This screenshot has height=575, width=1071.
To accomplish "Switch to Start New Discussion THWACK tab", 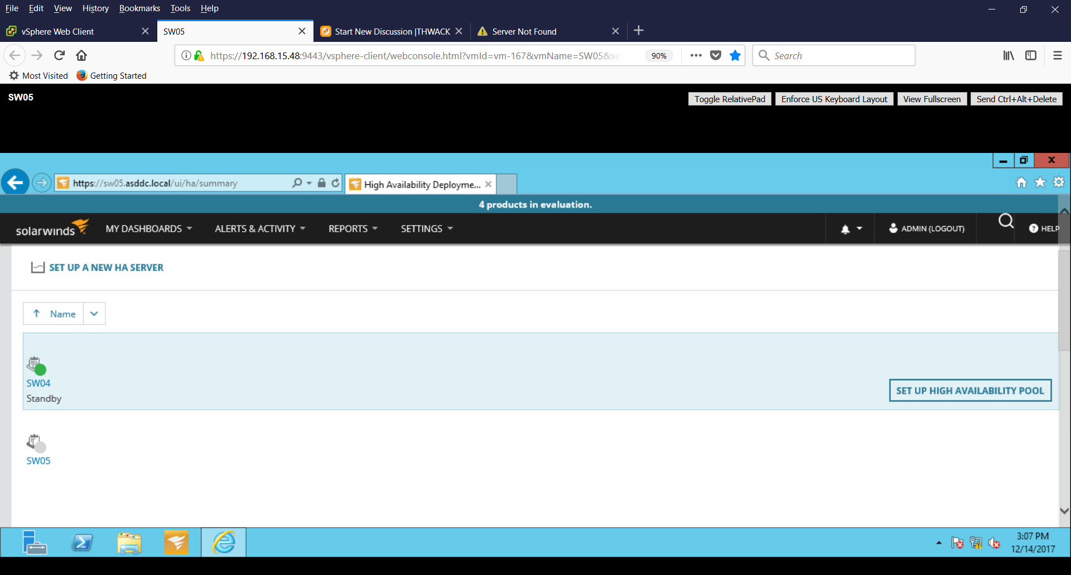I will click(392, 31).
